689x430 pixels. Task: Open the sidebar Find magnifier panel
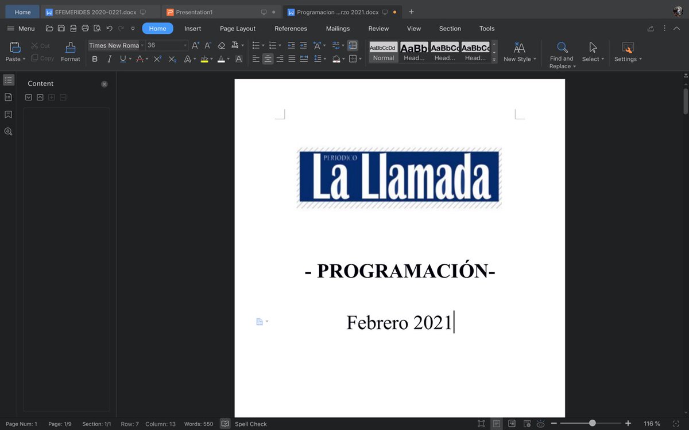[x=8, y=131]
